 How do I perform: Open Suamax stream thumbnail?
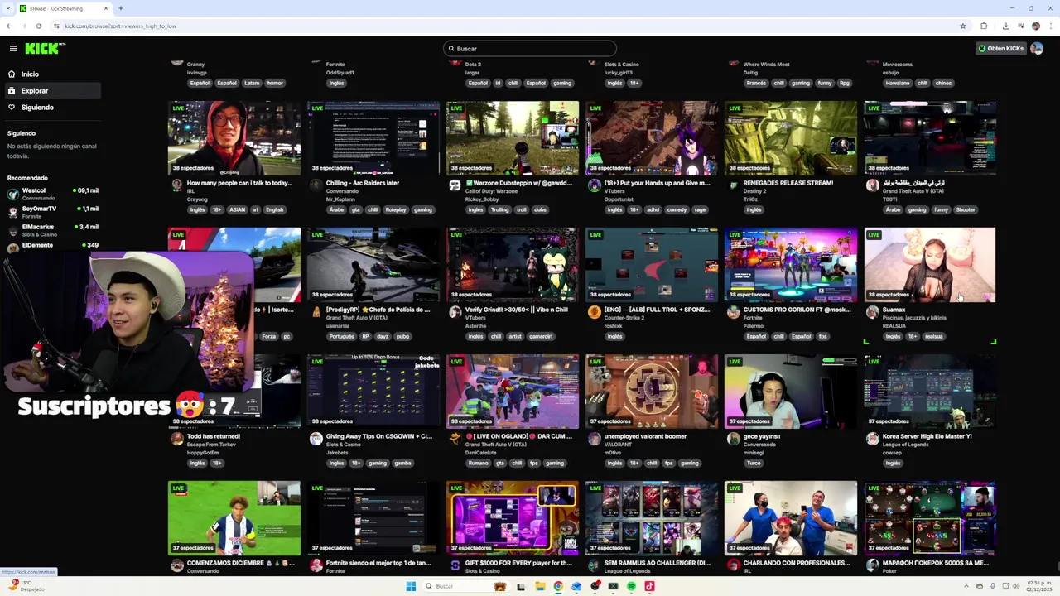[x=930, y=265]
